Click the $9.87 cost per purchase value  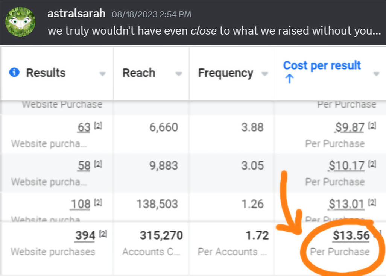coord(350,127)
